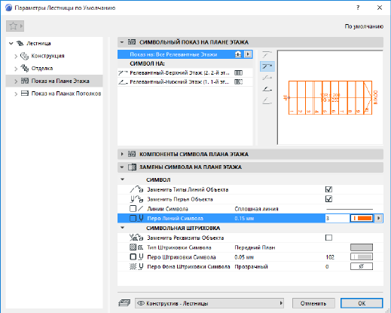This screenshot has width=391, height=313.
Task: Click symbol icon of Релевантный-Нижний Этаж row
Action: 238,82
